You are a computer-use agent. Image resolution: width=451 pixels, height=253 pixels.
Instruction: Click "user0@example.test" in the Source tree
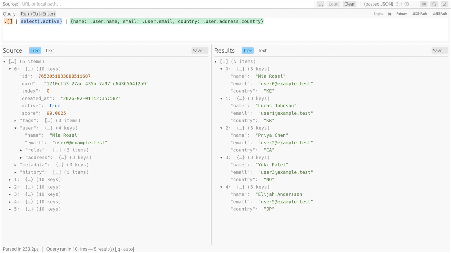point(80,143)
